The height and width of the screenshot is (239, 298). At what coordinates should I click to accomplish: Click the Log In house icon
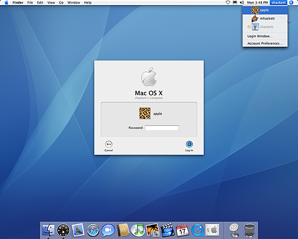(189, 144)
